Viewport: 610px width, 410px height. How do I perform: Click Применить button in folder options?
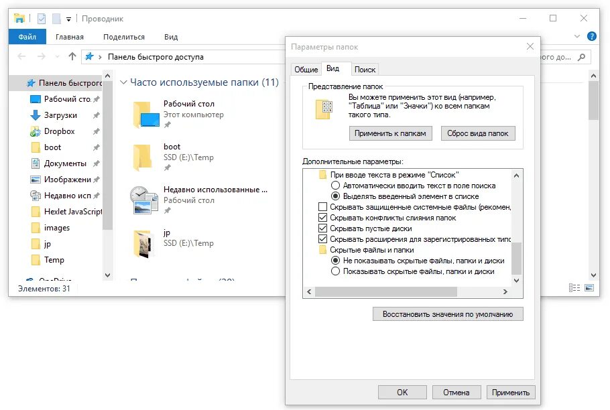click(511, 393)
